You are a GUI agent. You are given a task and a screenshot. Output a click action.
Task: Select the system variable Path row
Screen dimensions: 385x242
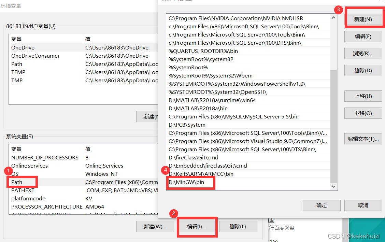point(84,182)
